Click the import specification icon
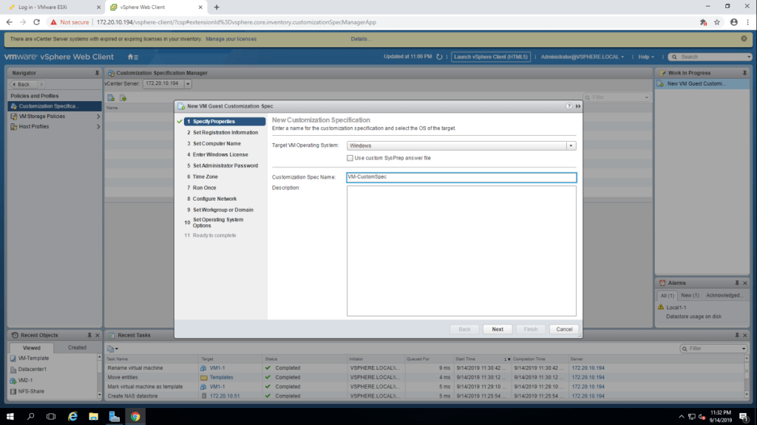757x425 pixels. [124, 97]
